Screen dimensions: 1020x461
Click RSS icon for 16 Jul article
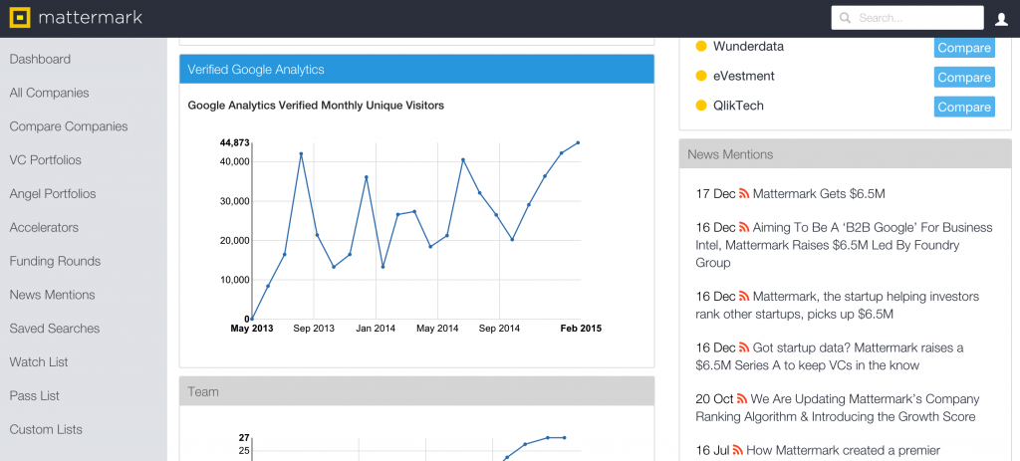click(x=738, y=449)
